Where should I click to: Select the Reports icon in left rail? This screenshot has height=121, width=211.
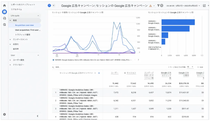(x=4, y=12)
